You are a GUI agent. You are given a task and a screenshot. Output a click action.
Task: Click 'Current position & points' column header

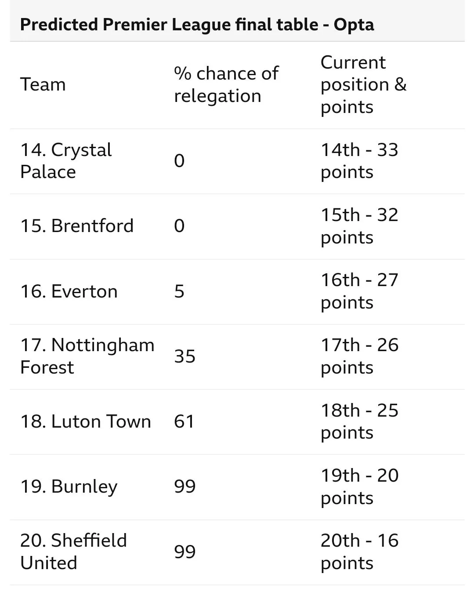coord(363,84)
